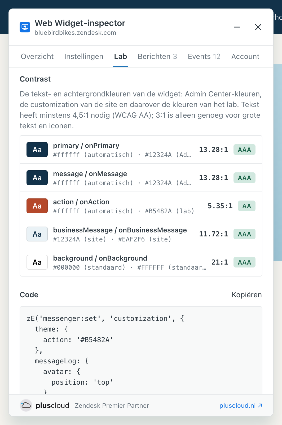Click 'Zendesk Premier Partner' footer text
This screenshot has width=282, height=425.
[x=112, y=406]
